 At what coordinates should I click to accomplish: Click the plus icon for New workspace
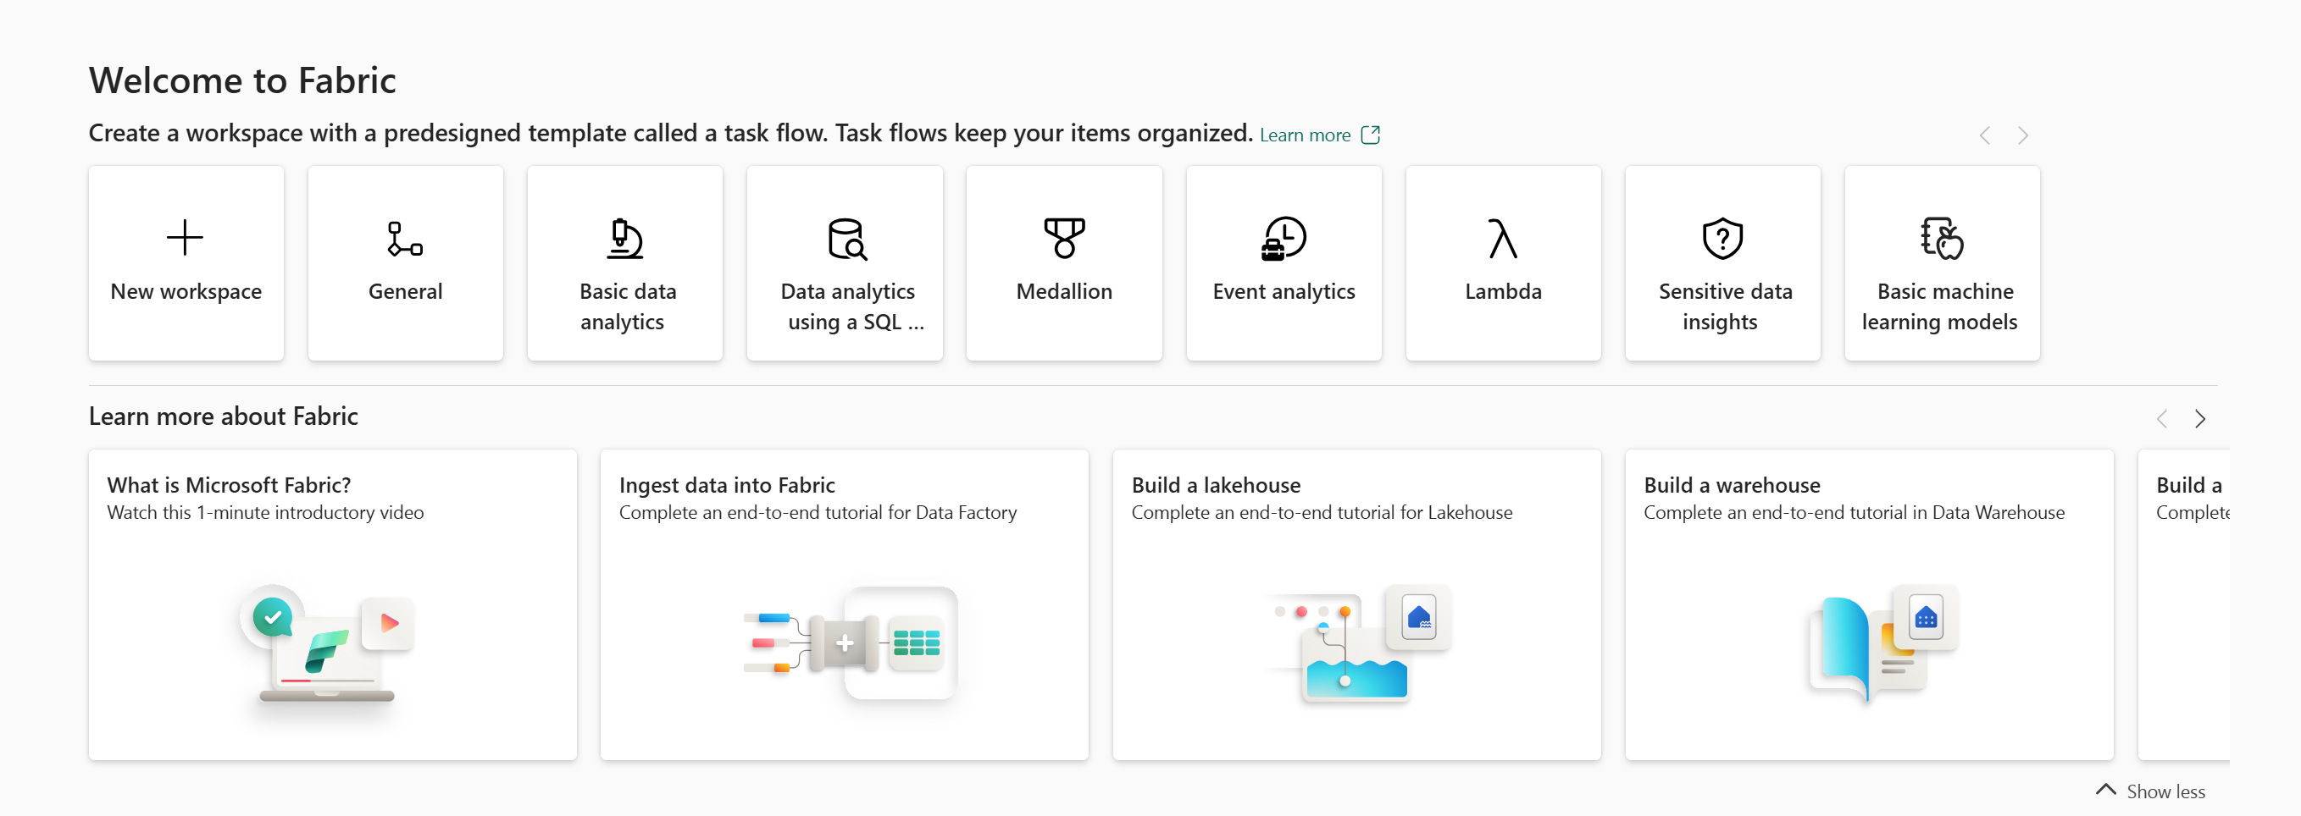point(185,238)
